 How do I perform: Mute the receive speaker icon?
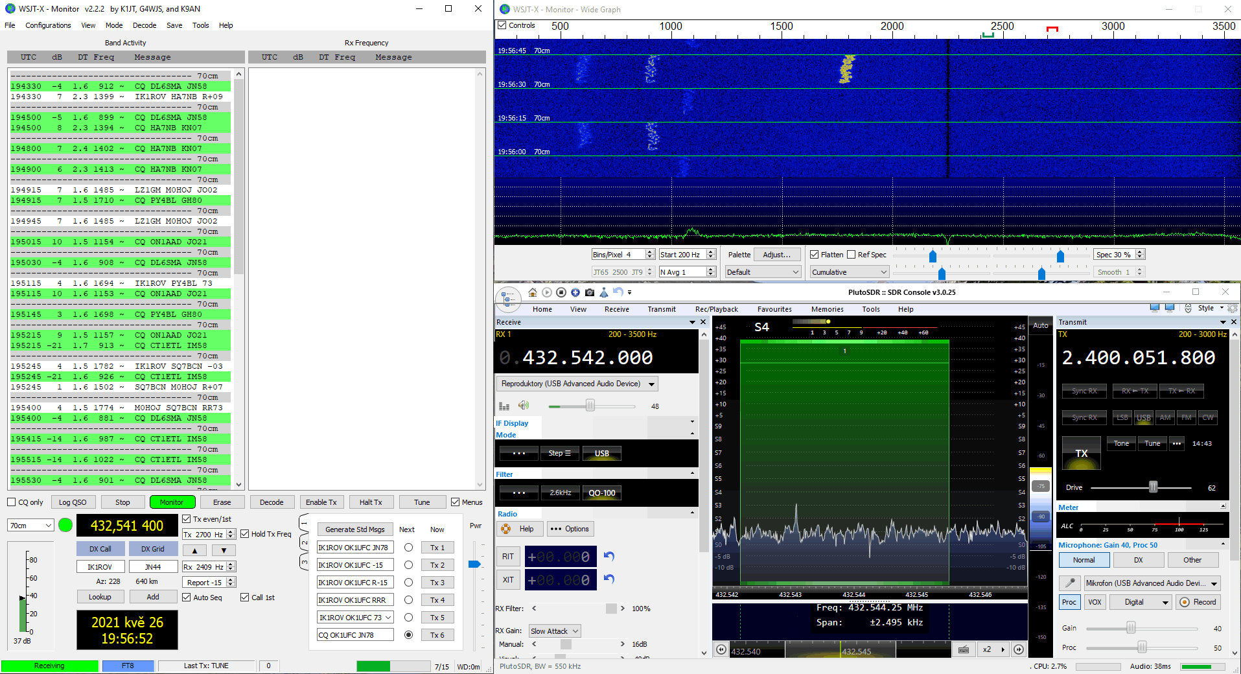coord(524,406)
